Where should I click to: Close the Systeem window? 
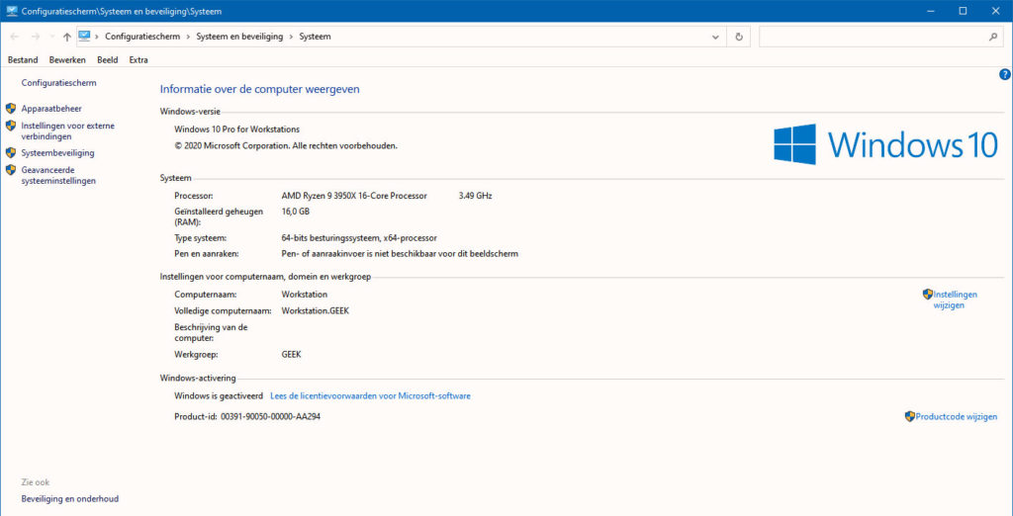pyautogui.click(x=994, y=10)
